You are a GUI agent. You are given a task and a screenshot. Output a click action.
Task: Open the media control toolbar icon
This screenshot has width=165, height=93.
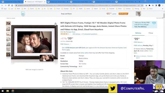[x=153, y=5]
